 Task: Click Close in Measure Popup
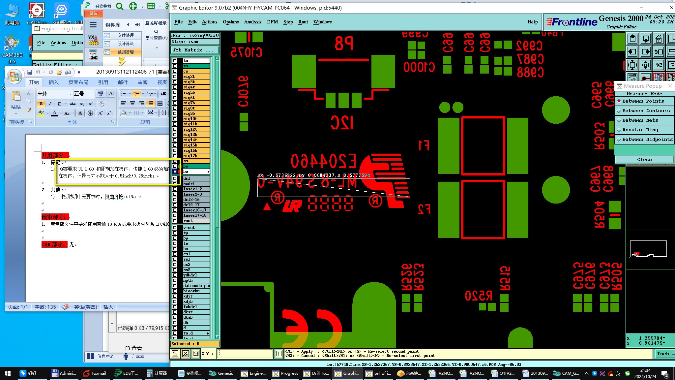pyautogui.click(x=644, y=160)
